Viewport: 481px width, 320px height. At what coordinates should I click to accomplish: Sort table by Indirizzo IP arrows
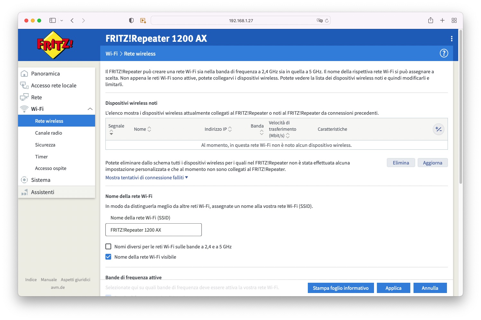230,129
